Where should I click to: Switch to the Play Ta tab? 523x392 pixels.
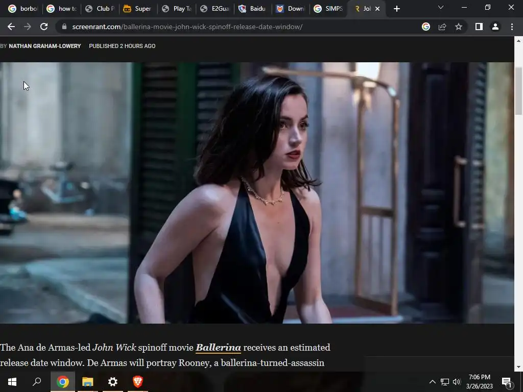click(177, 9)
